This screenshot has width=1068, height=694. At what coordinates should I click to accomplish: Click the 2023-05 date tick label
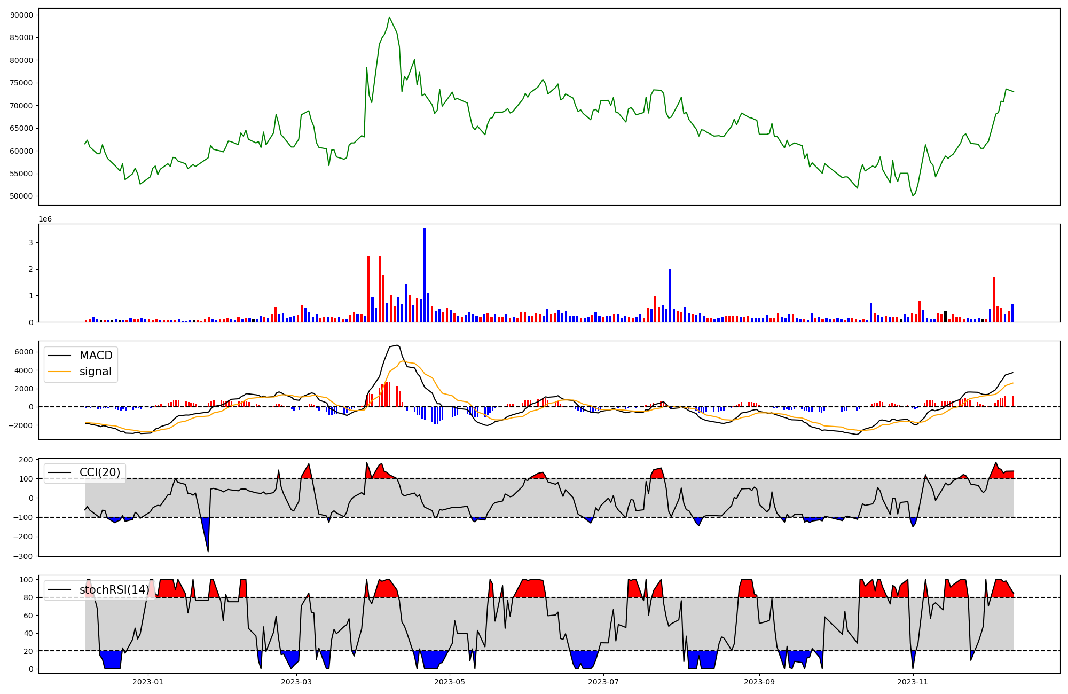tap(450, 682)
